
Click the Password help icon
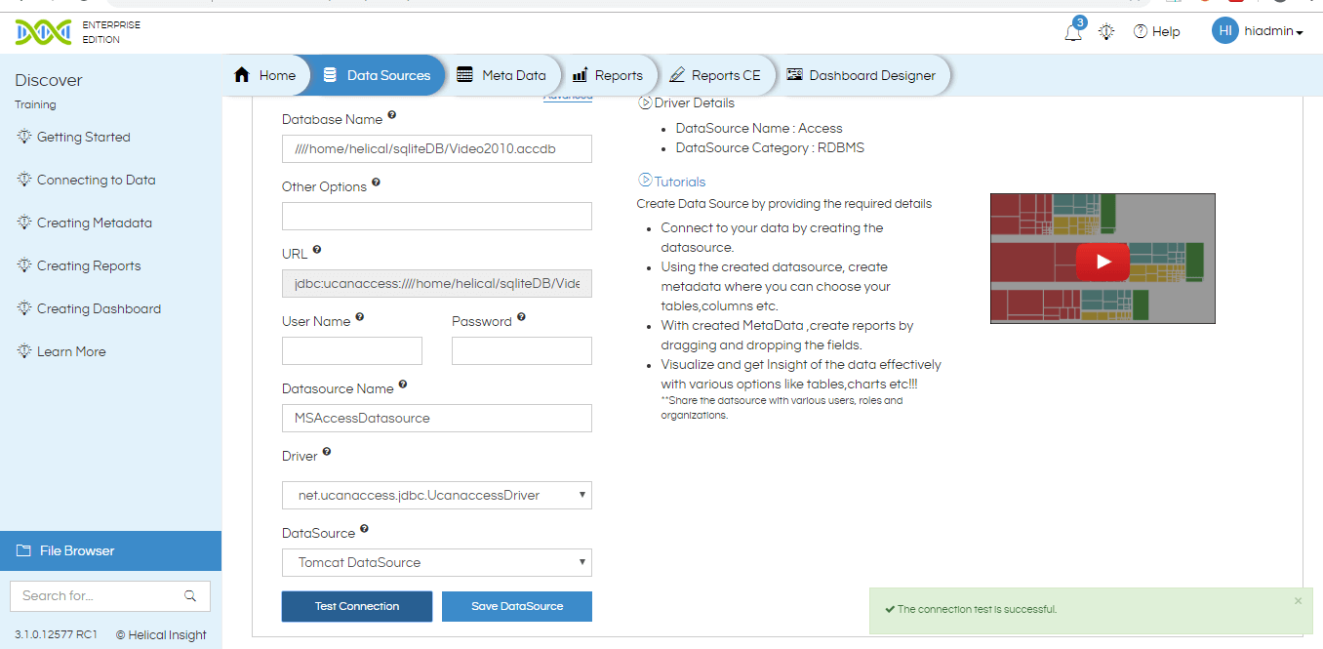point(521,317)
